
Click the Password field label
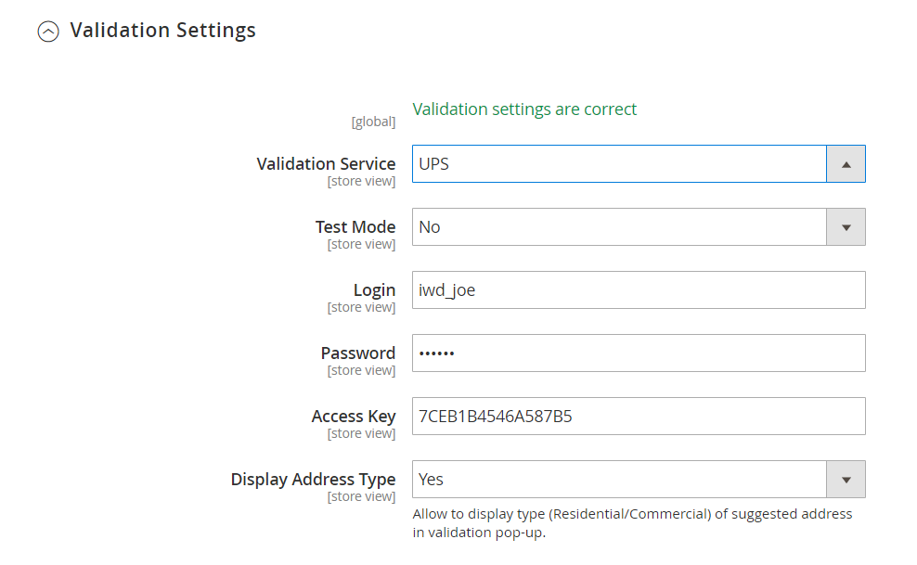(358, 353)
